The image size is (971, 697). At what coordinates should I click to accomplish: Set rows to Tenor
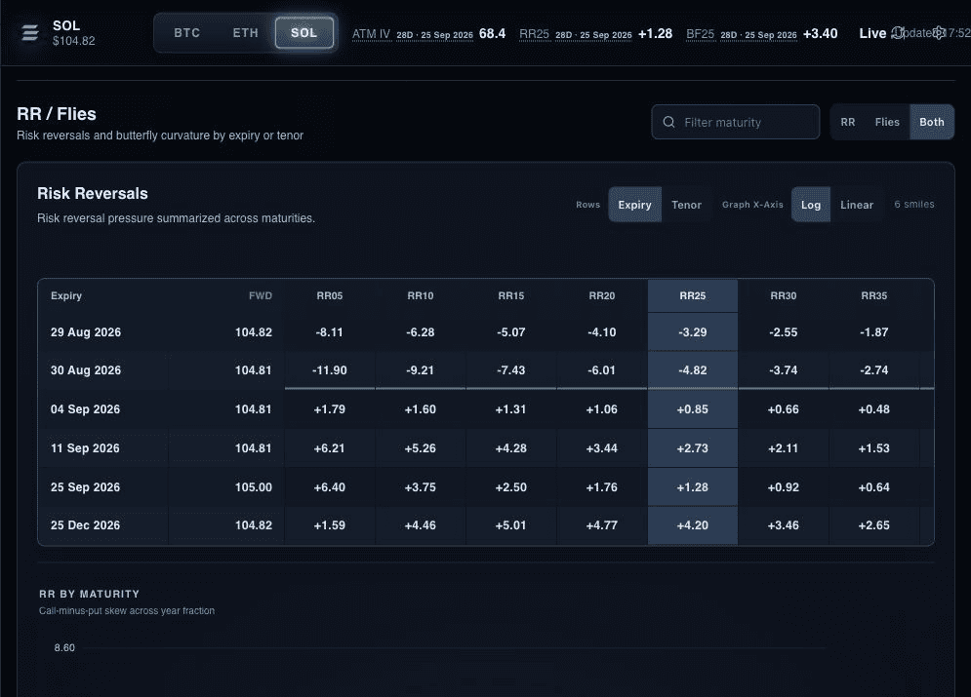pyautogui.click(x=686, y=205)
